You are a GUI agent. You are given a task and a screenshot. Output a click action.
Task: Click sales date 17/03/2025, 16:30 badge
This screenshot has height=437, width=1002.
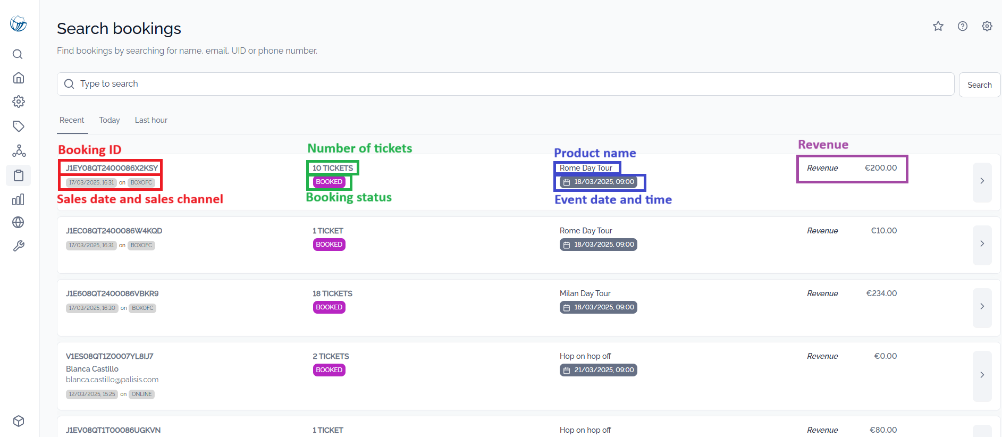coord(92,308)
